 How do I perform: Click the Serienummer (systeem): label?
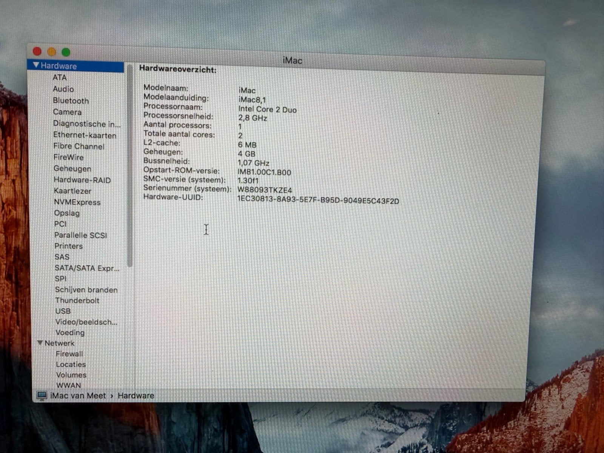pos(187,188)
